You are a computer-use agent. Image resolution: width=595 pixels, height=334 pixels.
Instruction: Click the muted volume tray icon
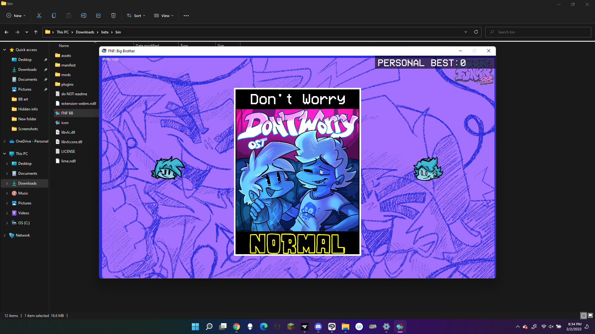pyautogui.click(x=551, y=327)
